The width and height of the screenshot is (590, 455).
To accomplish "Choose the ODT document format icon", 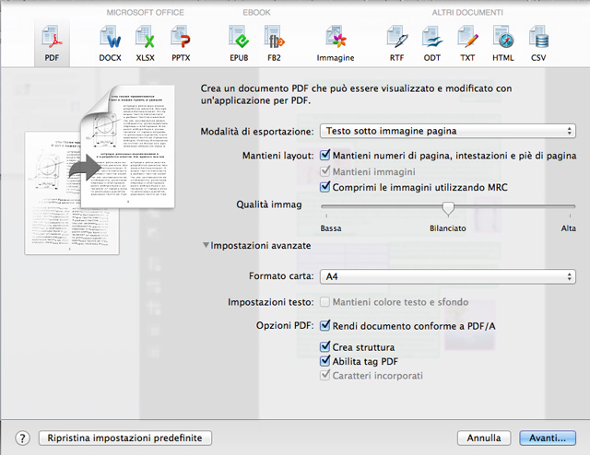I will 432,43.
